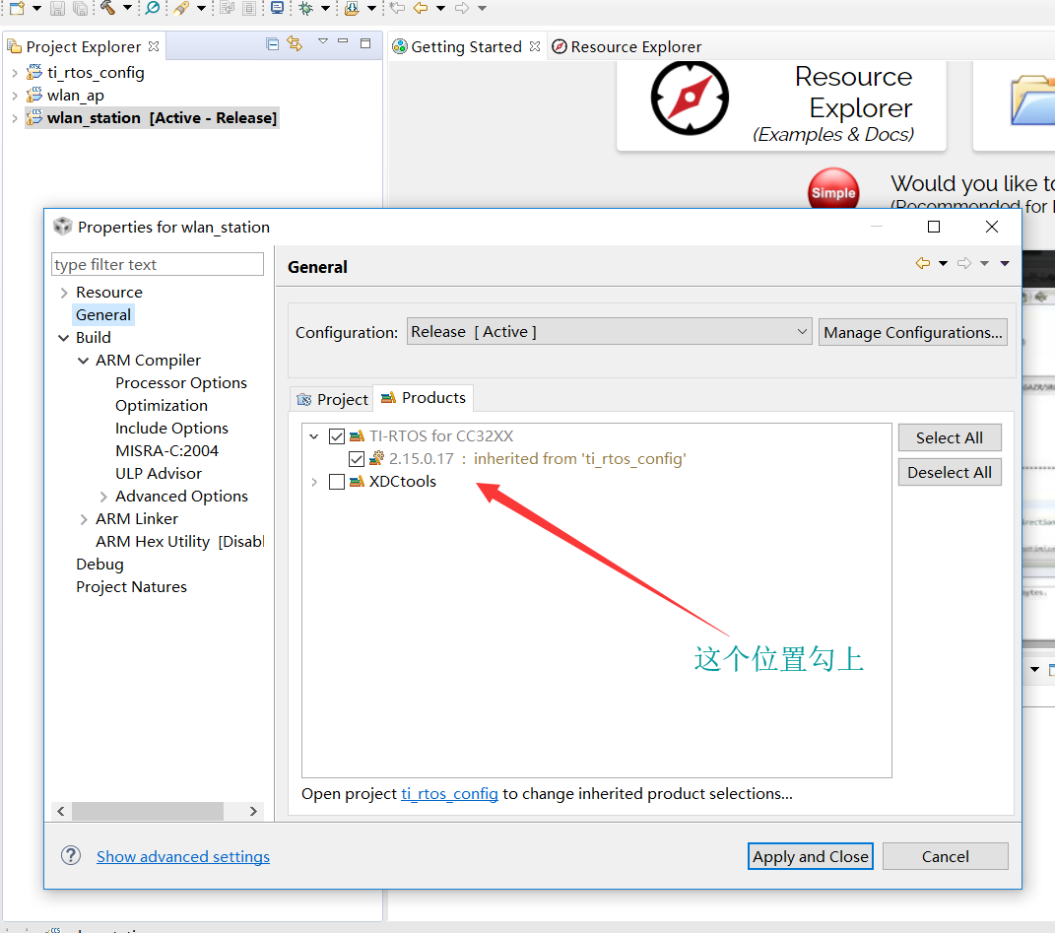Click the New project toolbar icon
1055x933 pixels.
pyautogui.click(x=17, y=8)
